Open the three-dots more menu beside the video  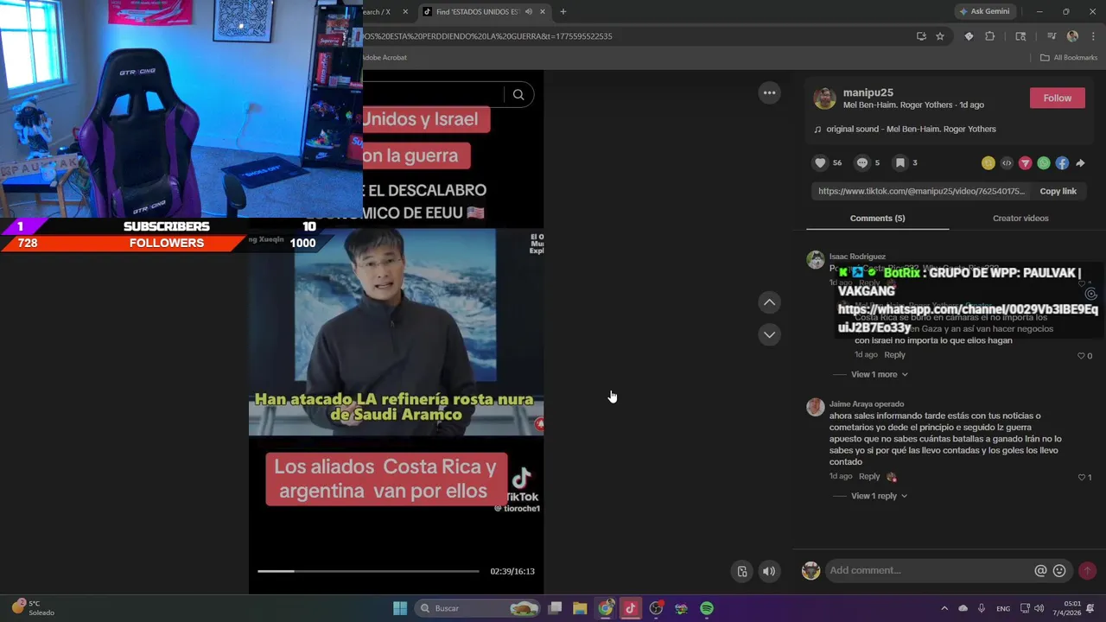point(769,92)
